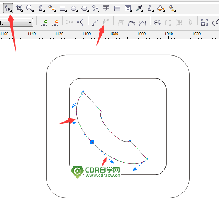Click the ruler label 1080
Image resolution: width=219 pixels, height=215 pixels.
click(x=114, y=34)
